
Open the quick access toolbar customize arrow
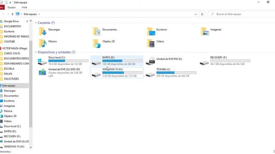10,3
